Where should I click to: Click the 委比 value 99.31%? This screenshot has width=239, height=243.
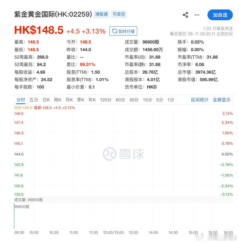(87, 65)
